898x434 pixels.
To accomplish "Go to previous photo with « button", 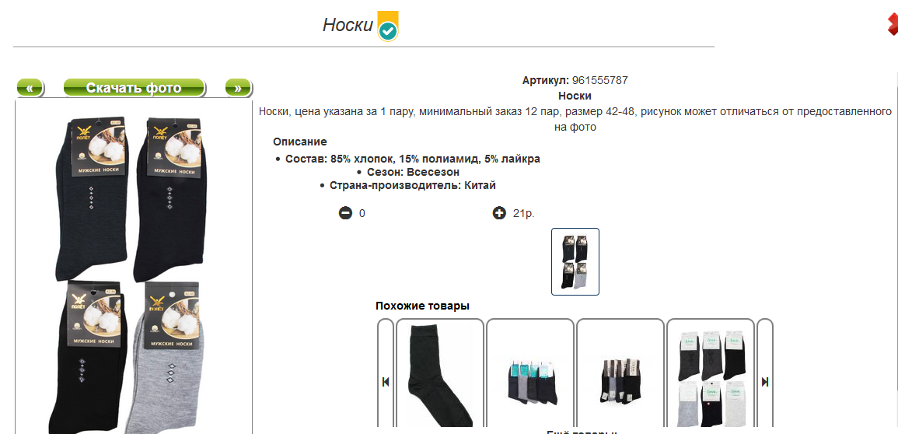I will (x=30, y=88).
